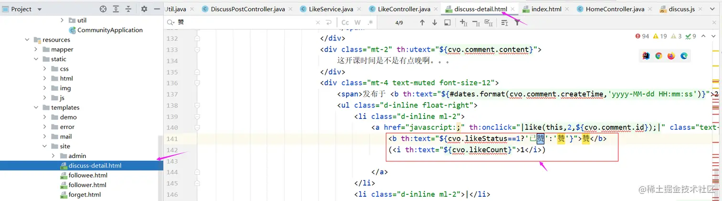Add selection for next occurrence
The height and width of the screenshot is (201, 722).
pos(464,22)
